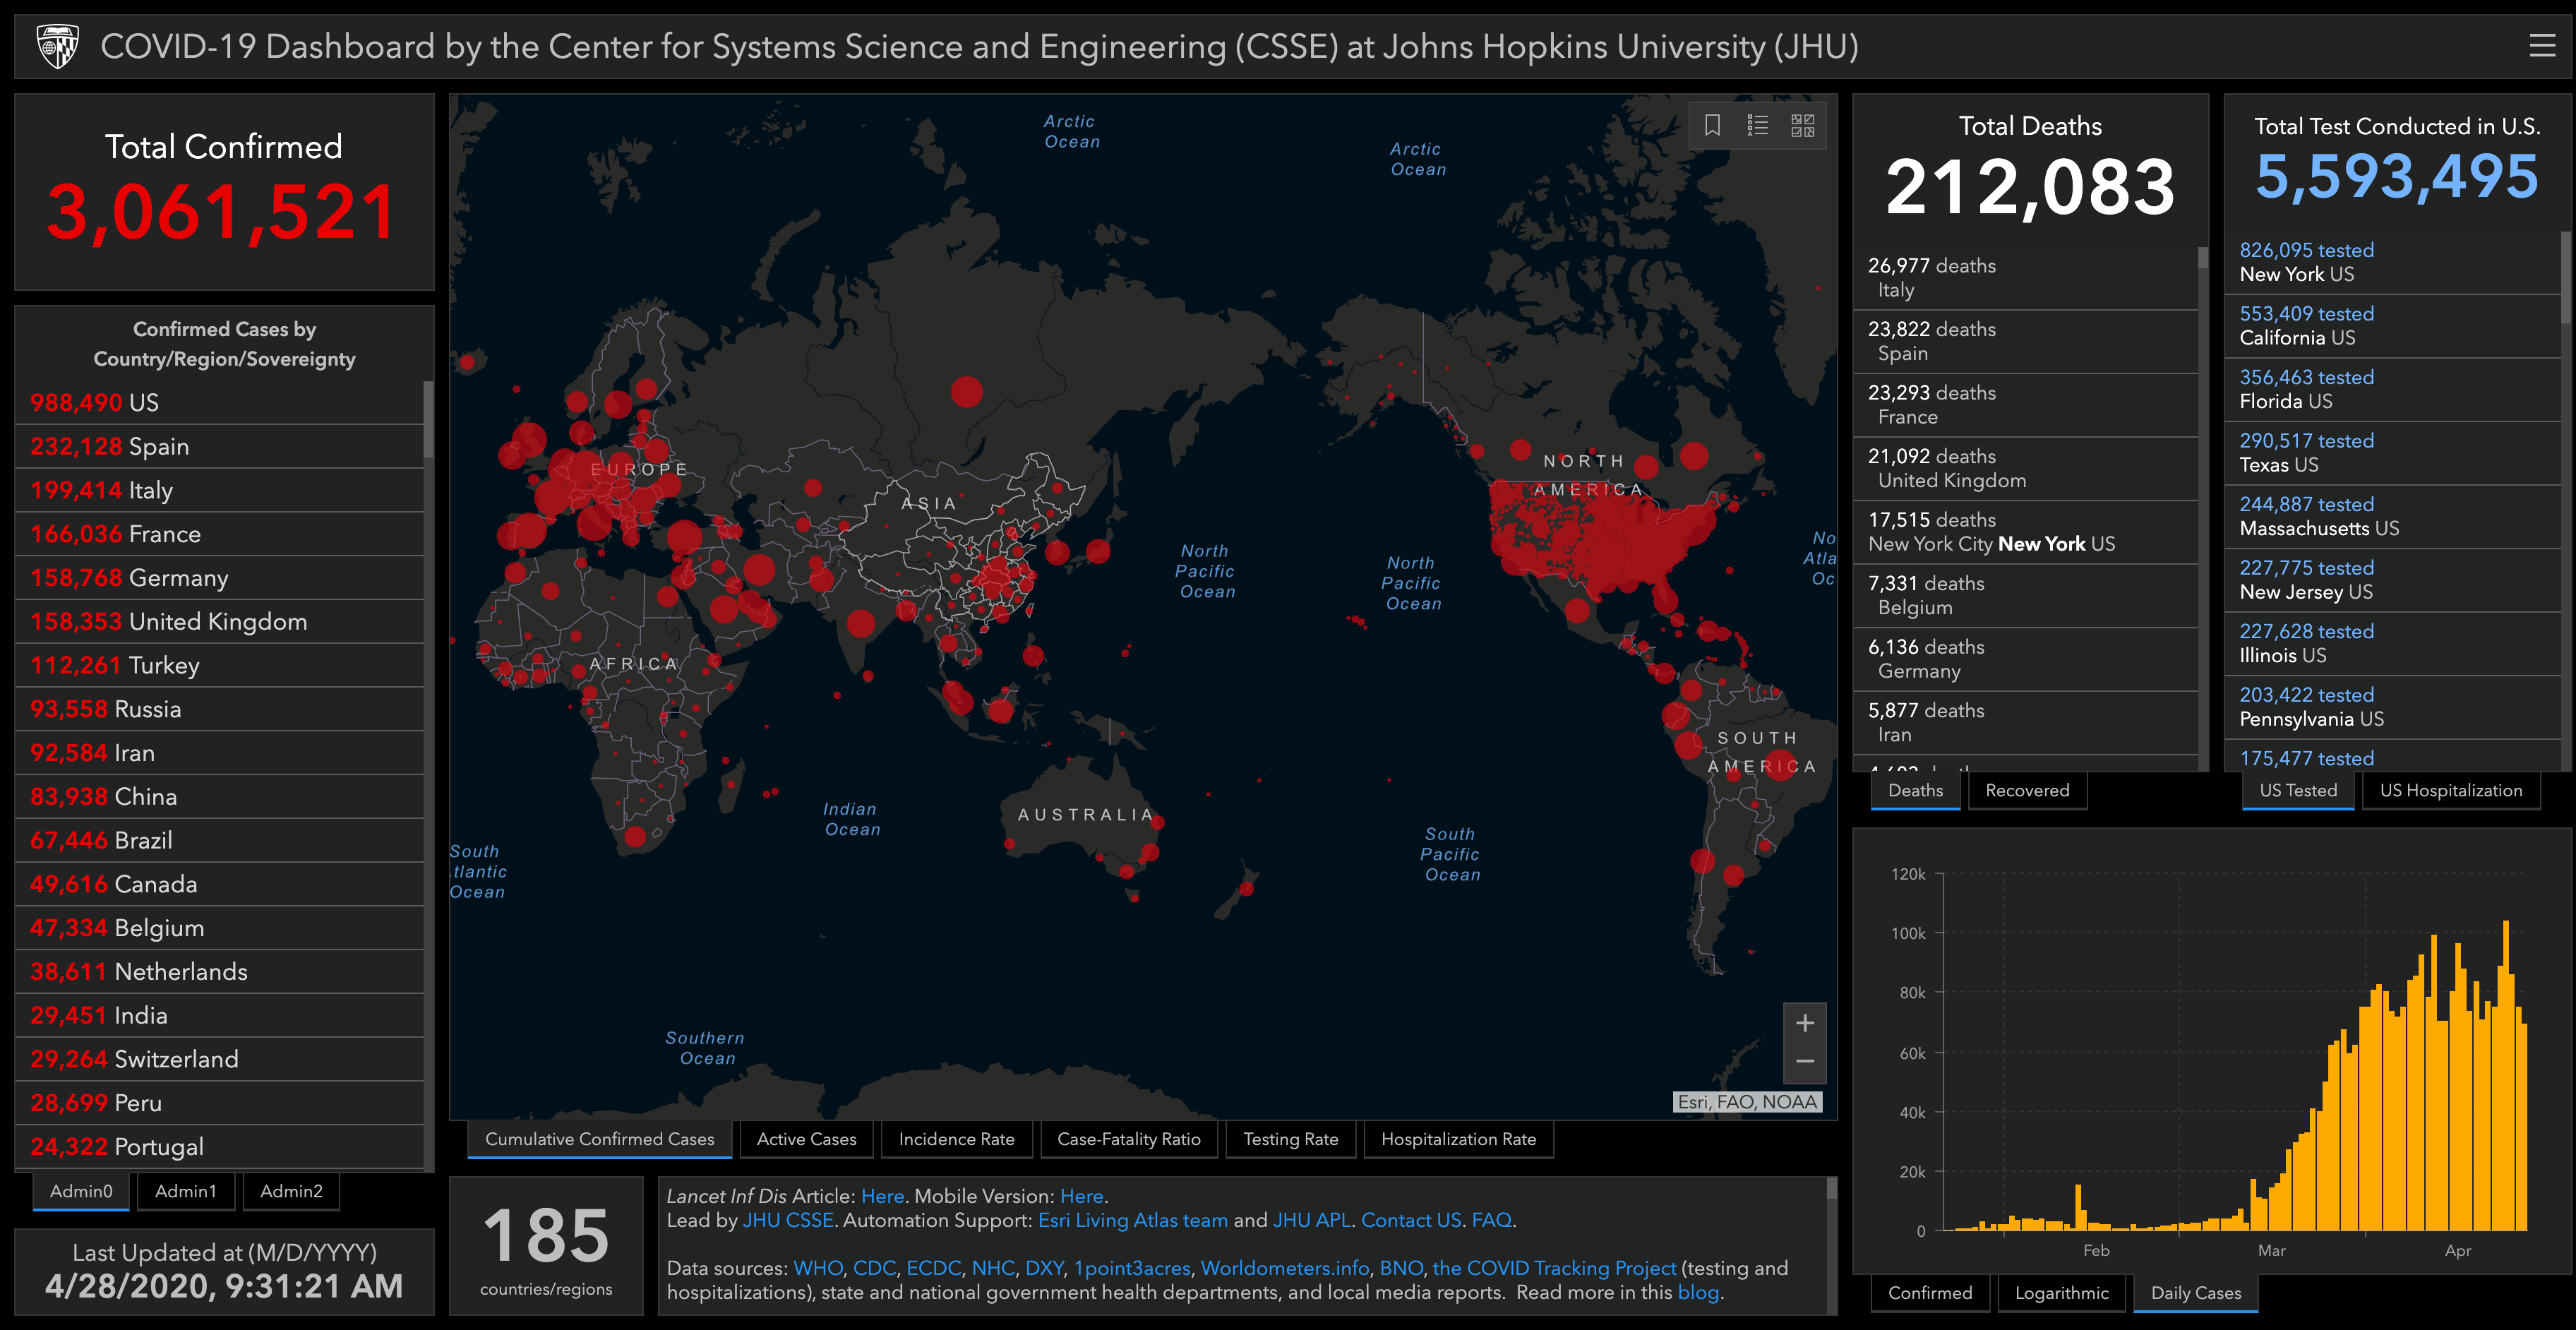Select Spain in confirmed cases list

point(220,446)
